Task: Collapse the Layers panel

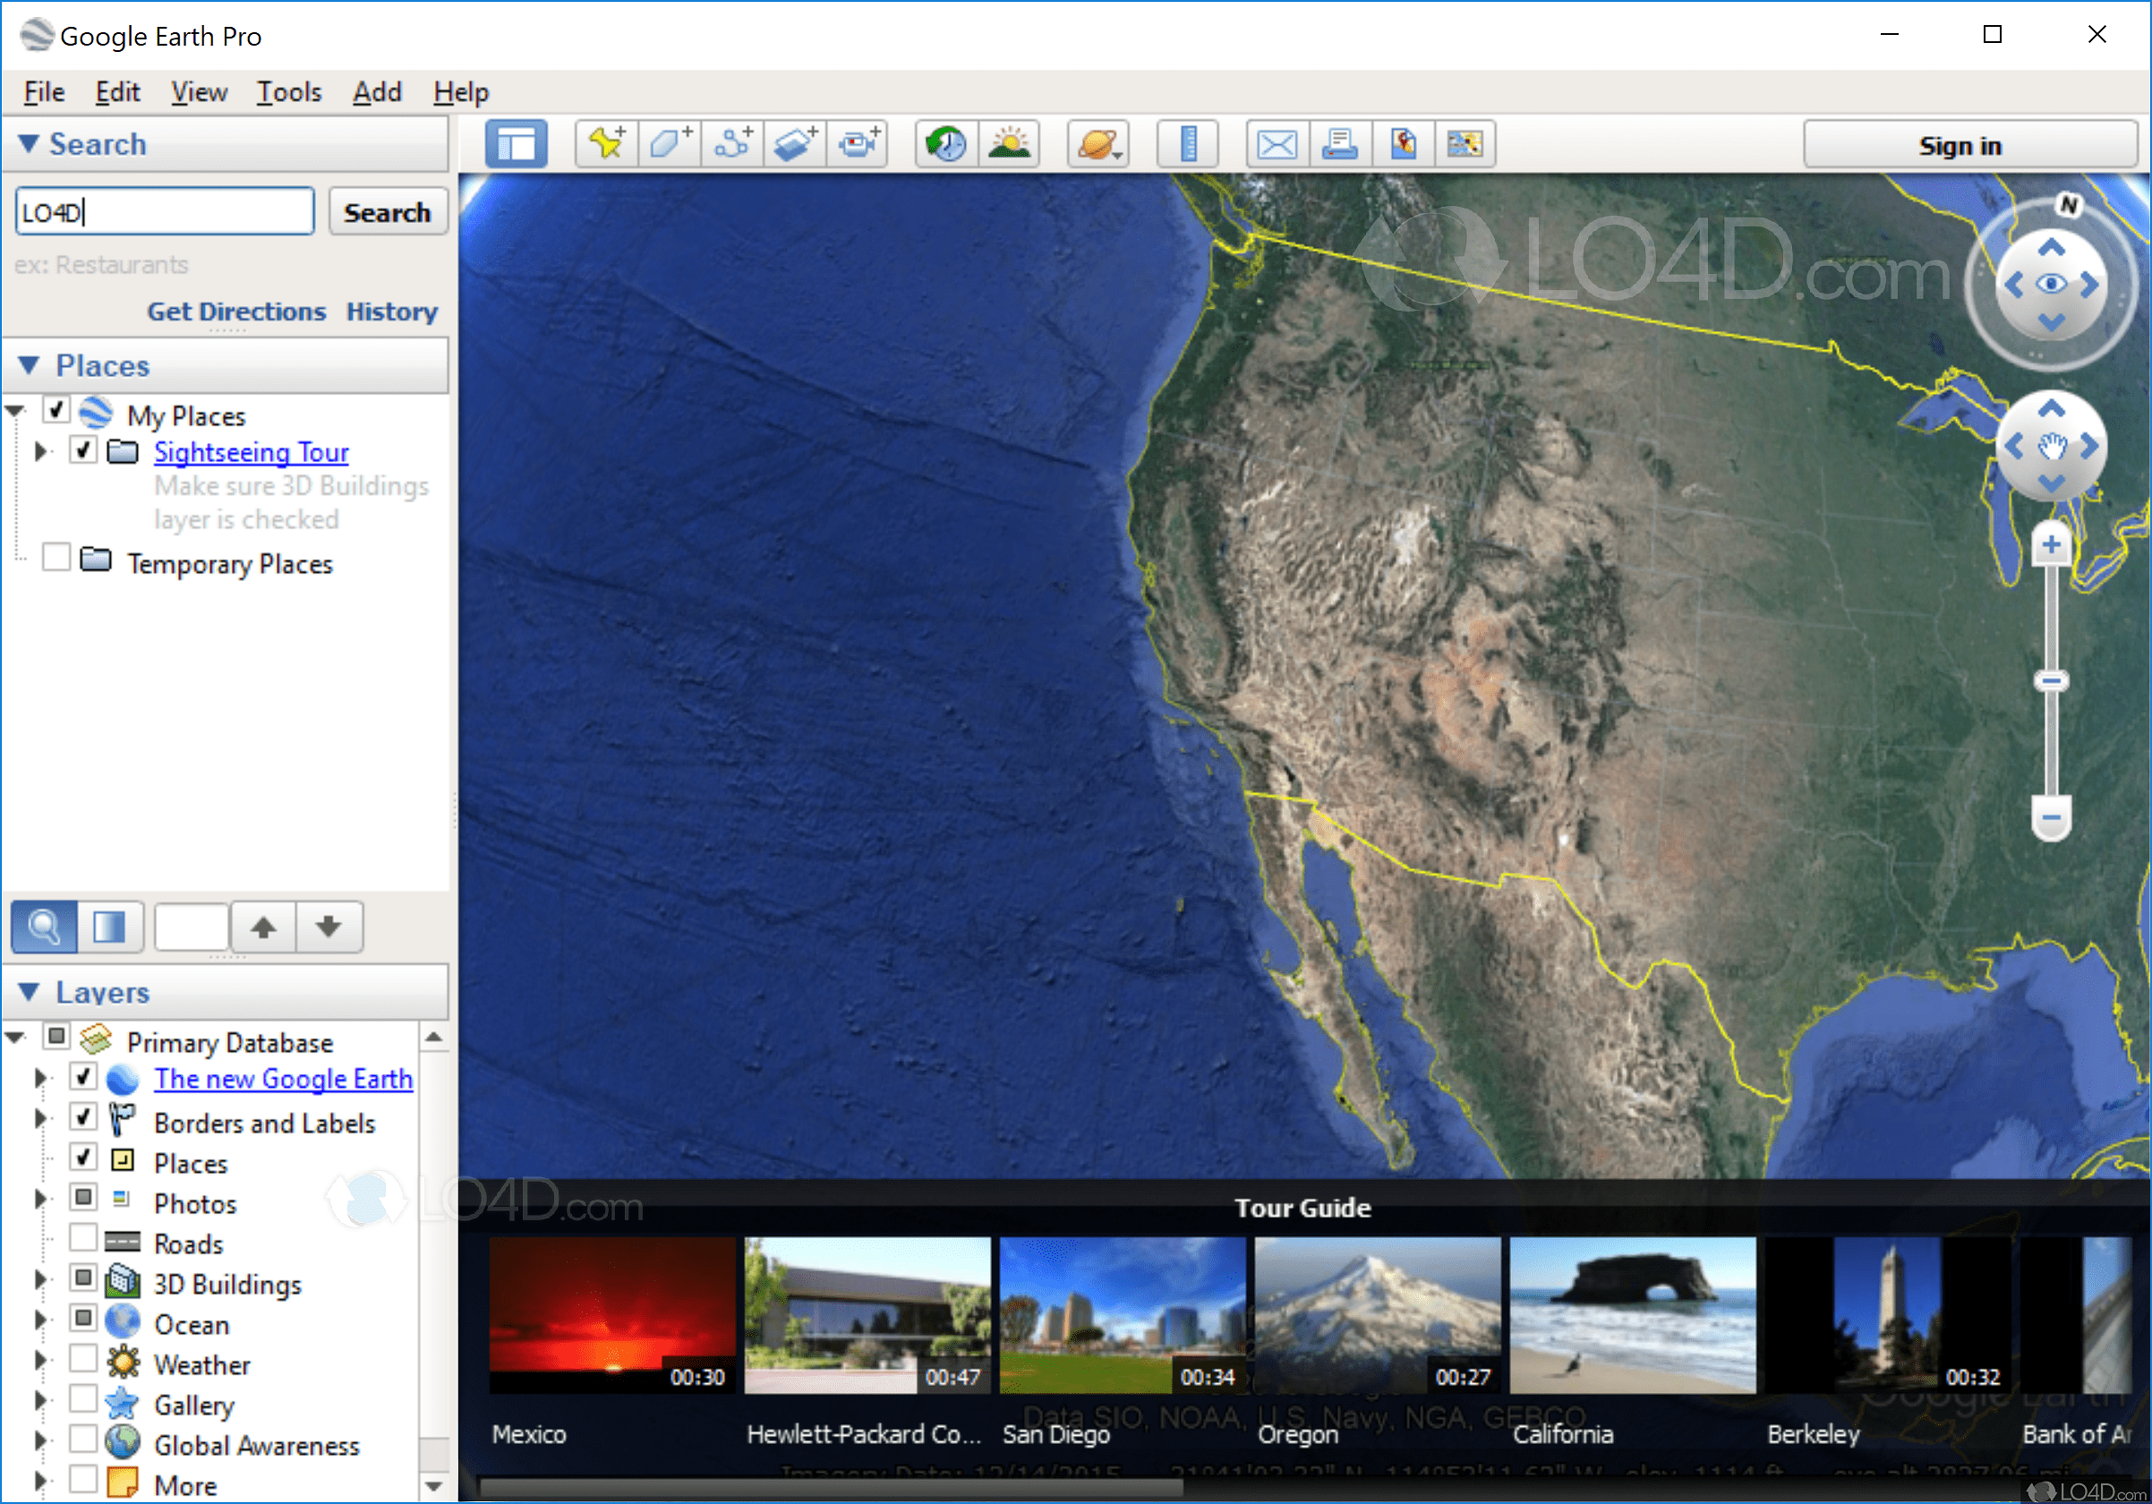Action: click(x=28, y=992)
